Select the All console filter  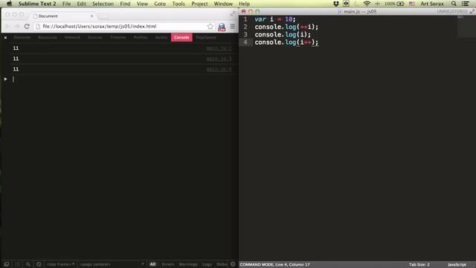152,264
